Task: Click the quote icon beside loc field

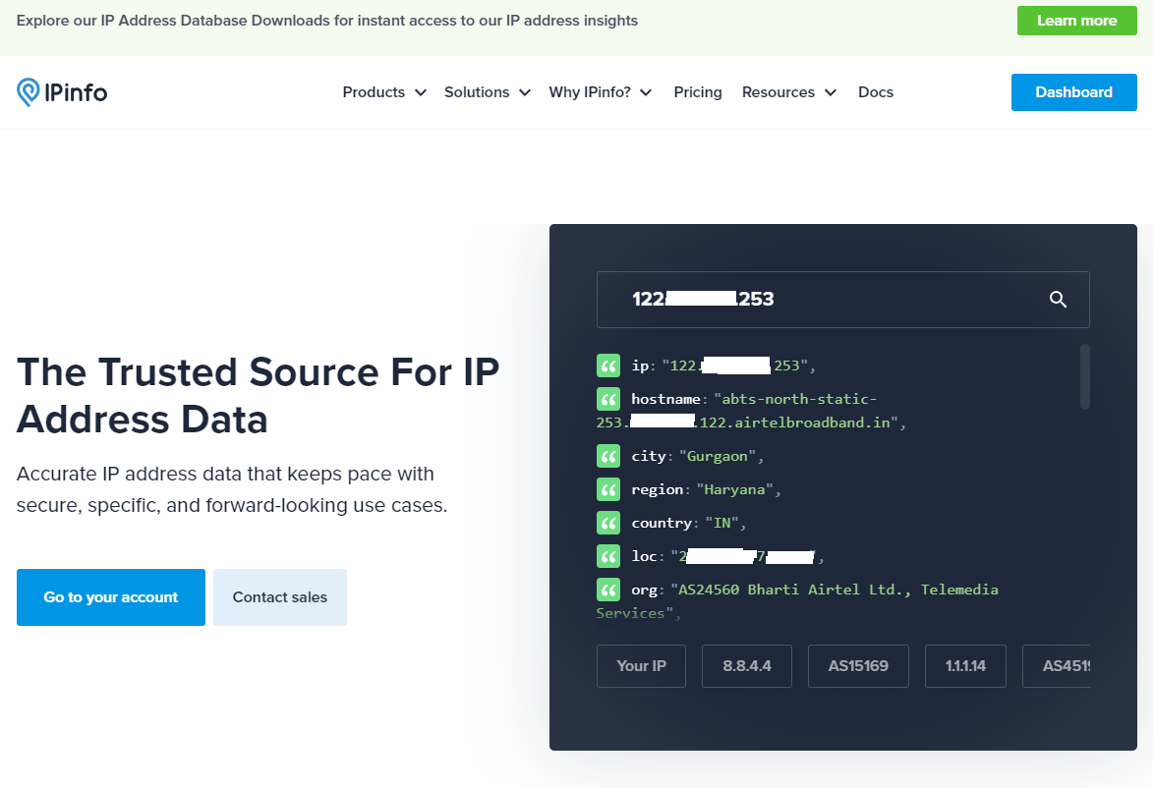Action: 608,556
